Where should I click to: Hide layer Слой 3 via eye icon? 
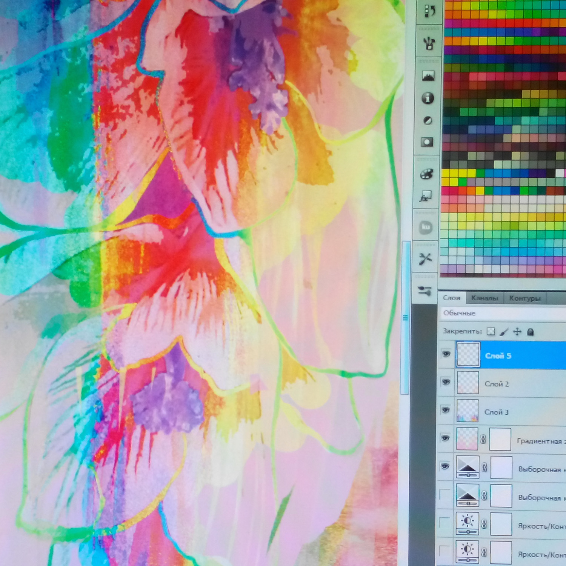coord(446,410)
